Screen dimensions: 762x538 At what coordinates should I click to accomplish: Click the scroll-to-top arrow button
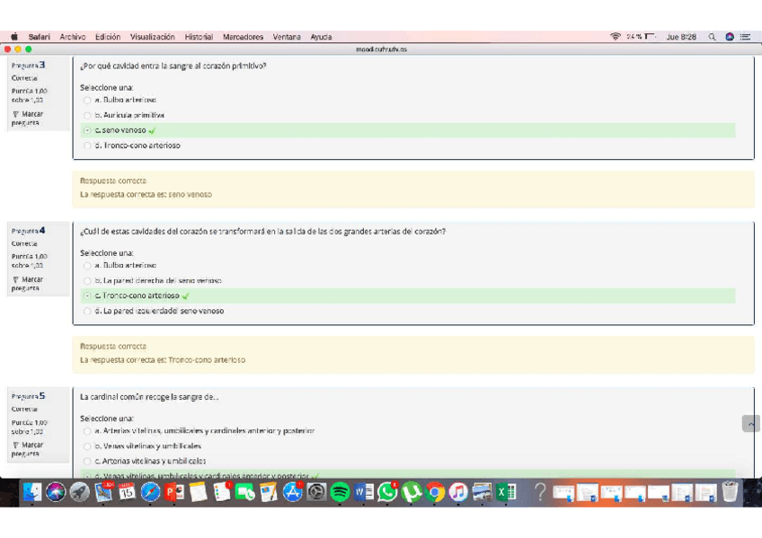[750, 424]
